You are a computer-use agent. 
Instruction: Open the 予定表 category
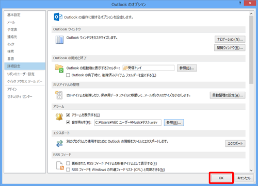(x=25, y=29)
